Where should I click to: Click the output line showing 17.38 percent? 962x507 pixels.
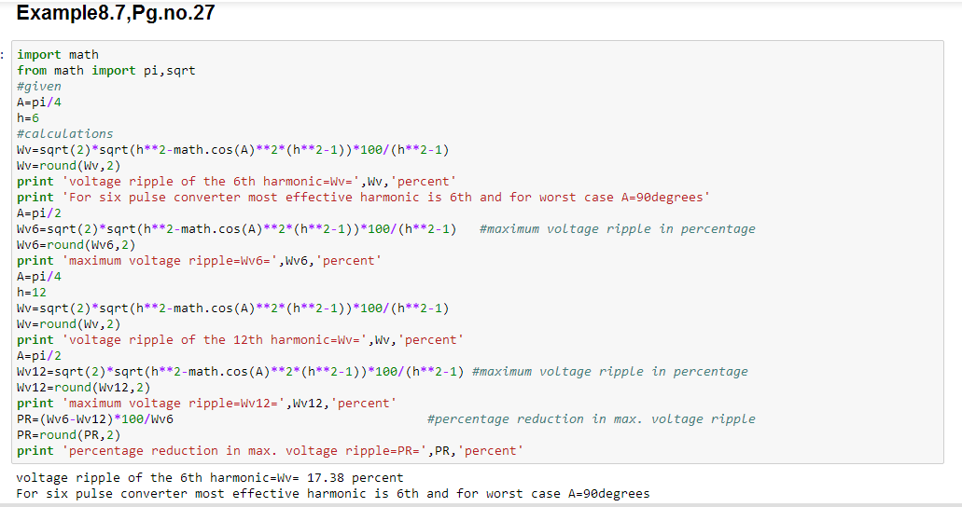tap(210, 477)
